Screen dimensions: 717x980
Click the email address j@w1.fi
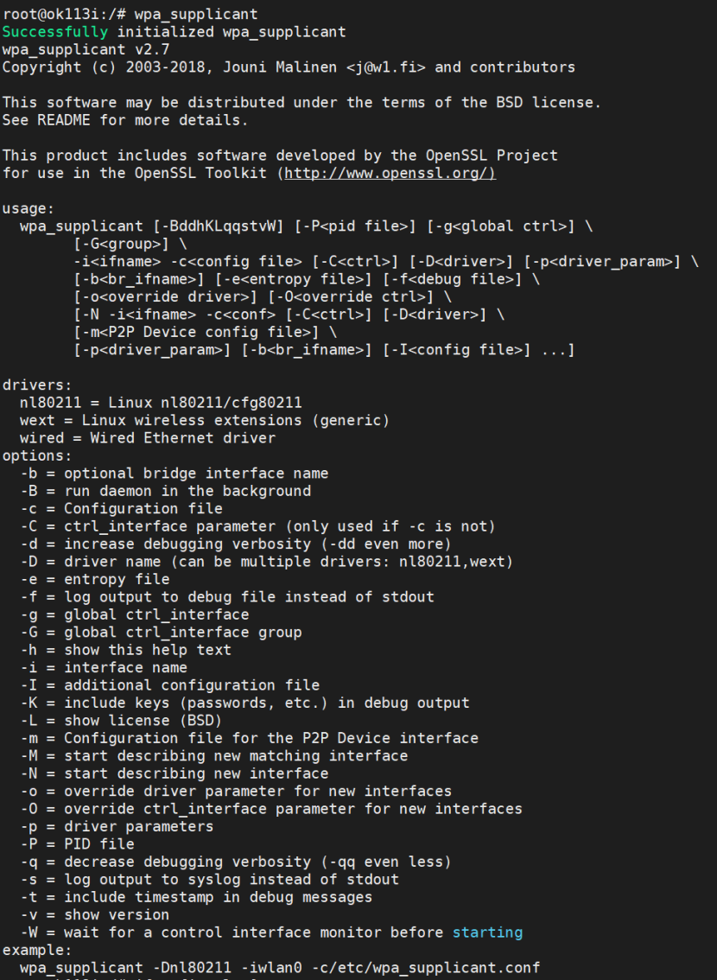point(386,67)
